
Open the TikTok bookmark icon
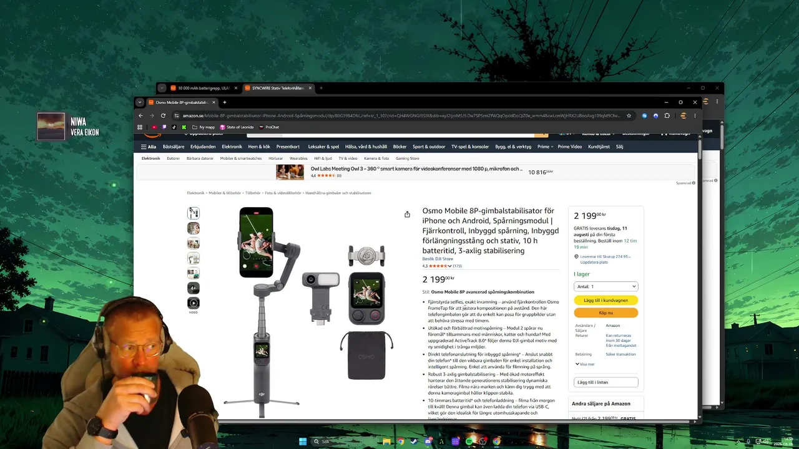pos(174,127)
